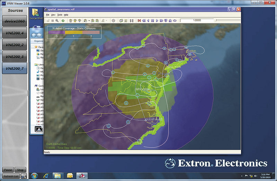
Task: Click the globalhawk2 label on the map
Action: click(153, 120)
